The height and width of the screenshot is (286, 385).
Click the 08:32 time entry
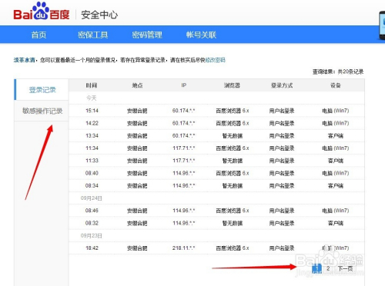click(x=92, y=223)
